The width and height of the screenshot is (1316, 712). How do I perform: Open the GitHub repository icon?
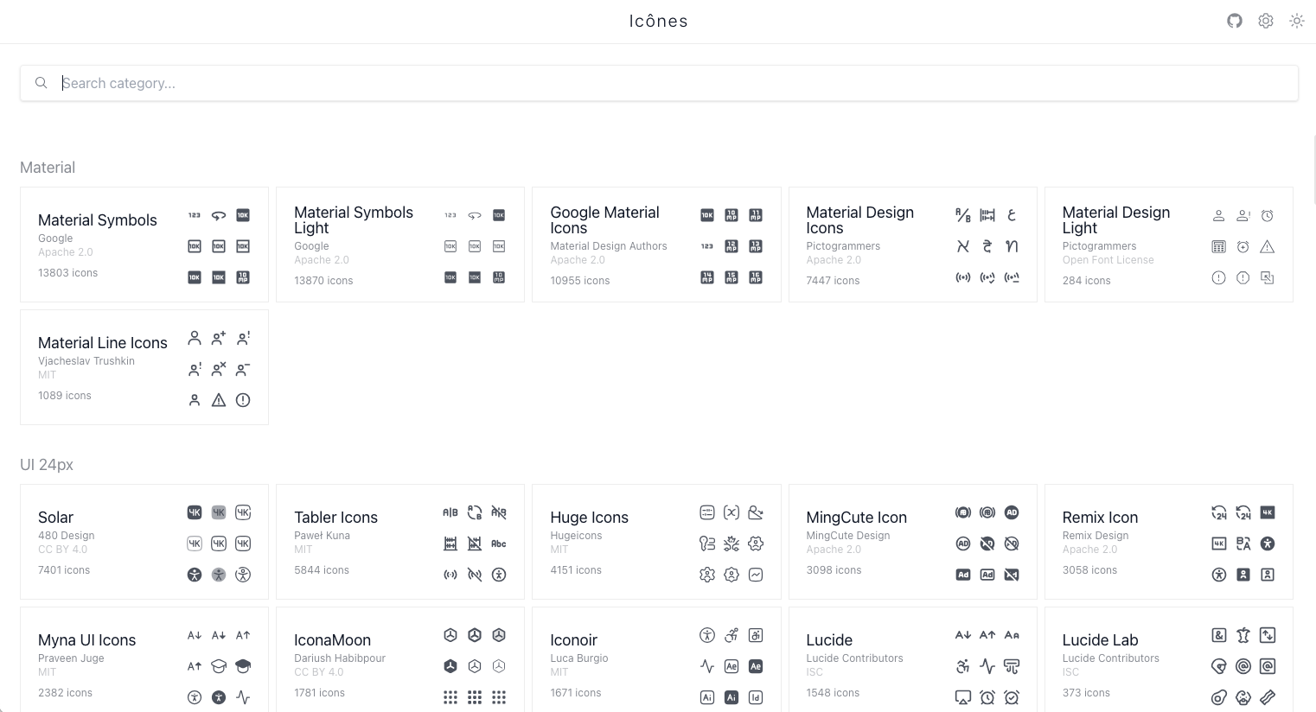pyautogui.click(x=1235, y=21)
